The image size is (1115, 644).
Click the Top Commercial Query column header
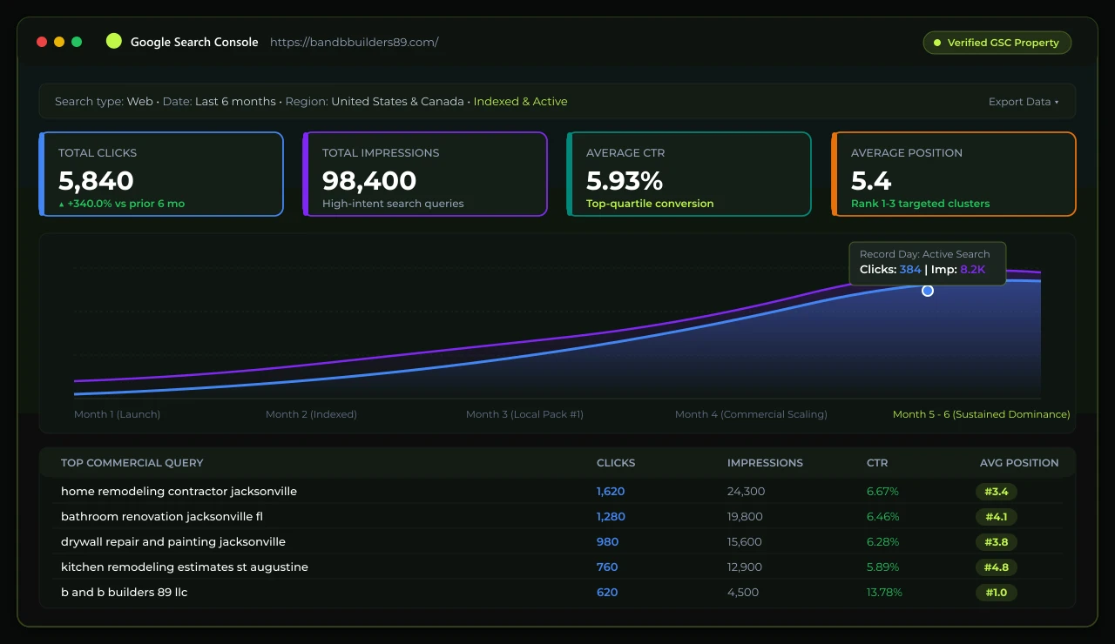132,463
